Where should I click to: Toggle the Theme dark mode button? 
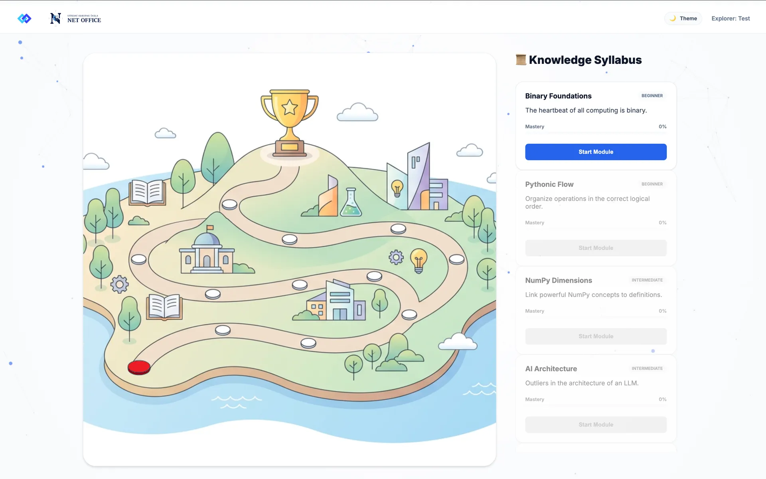click(683, 18)
